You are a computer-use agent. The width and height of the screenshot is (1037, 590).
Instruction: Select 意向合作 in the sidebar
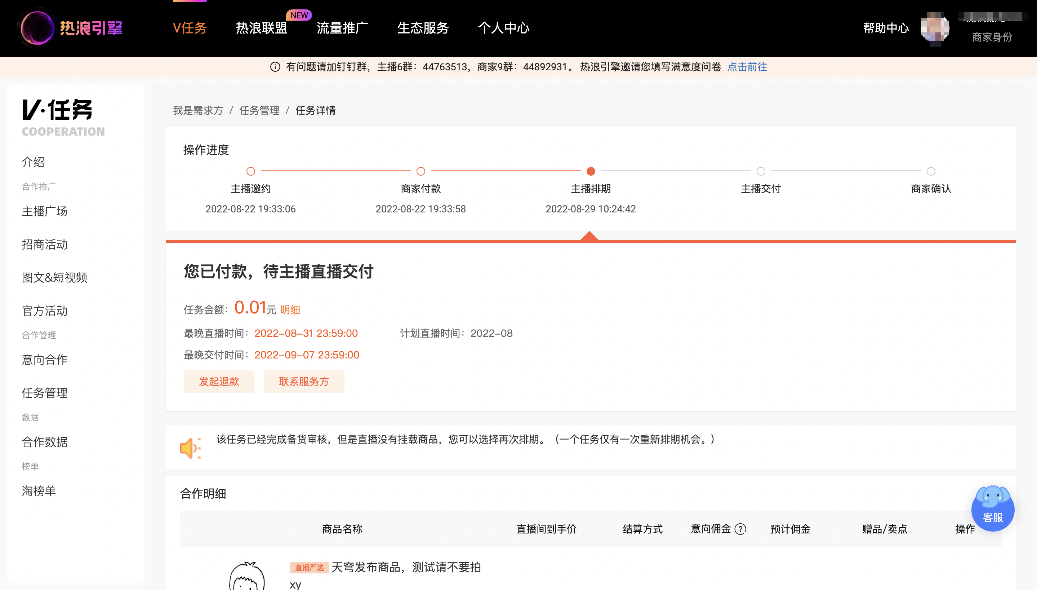pos(45,360)
